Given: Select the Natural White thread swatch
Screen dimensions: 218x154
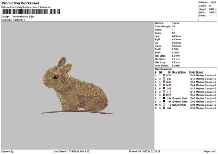Looking at the screenshot, I should click(x=164, y=105).
